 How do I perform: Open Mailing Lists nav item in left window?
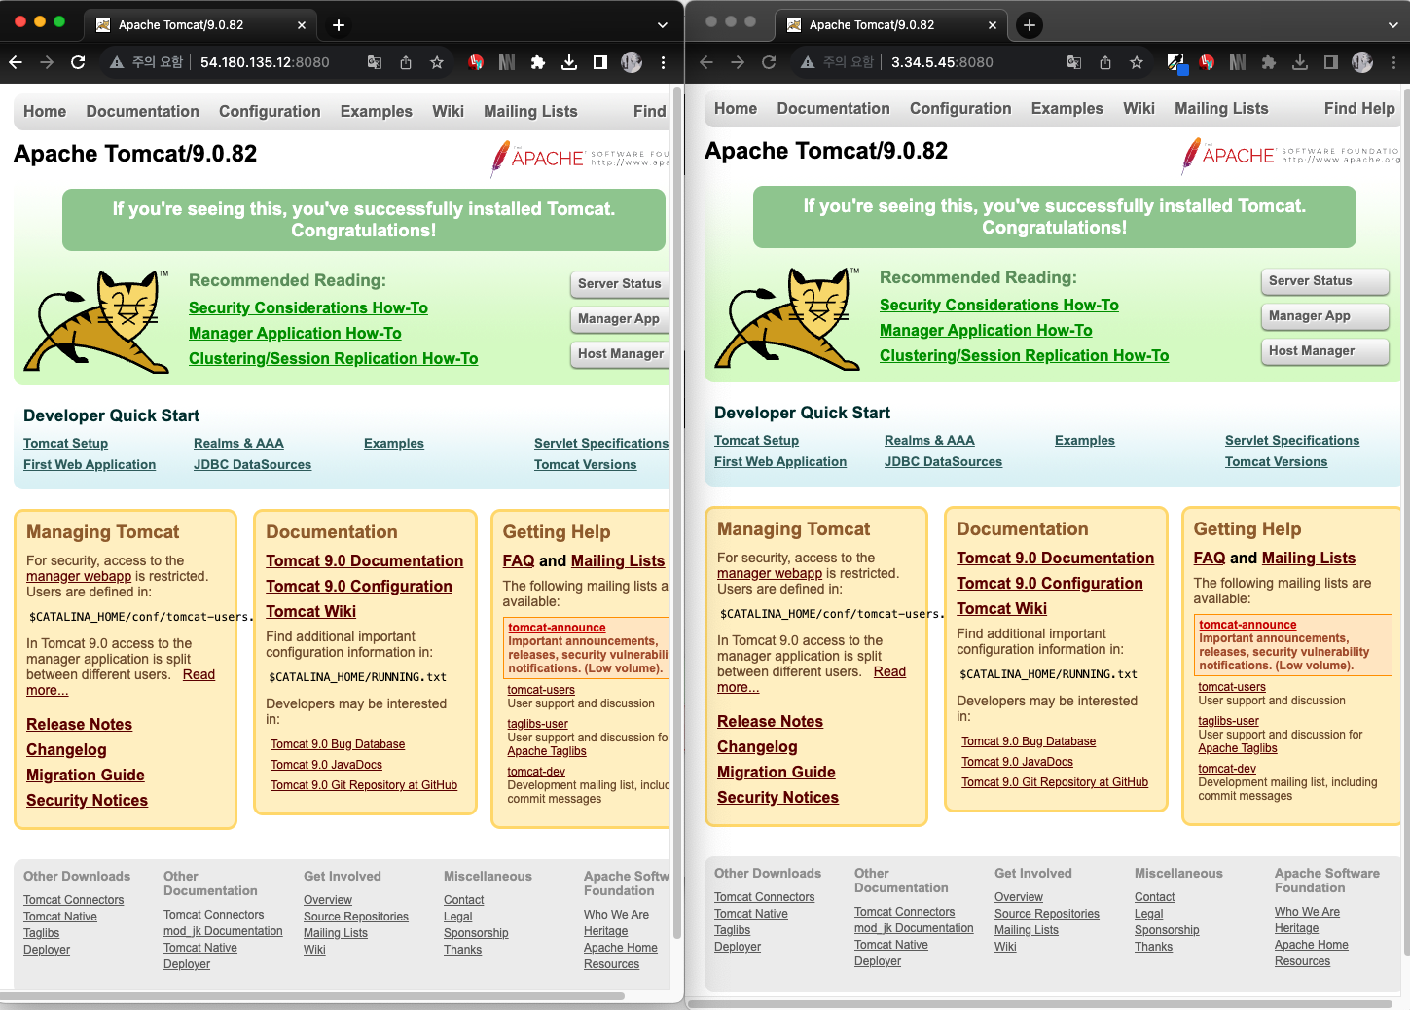tap(530, 112)
